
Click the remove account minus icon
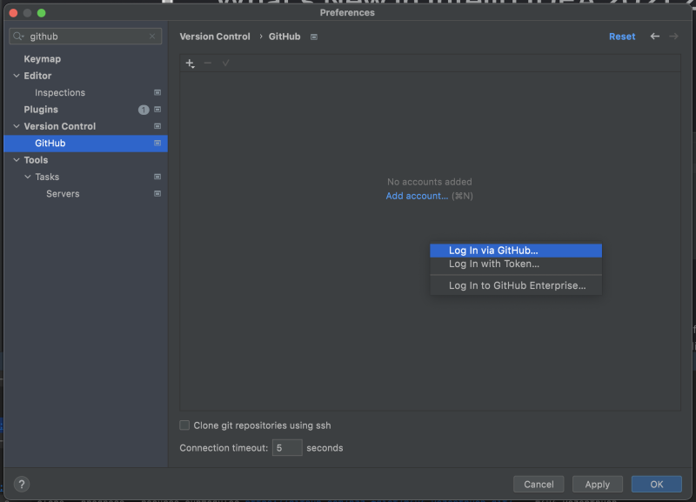tap(209, 63)
